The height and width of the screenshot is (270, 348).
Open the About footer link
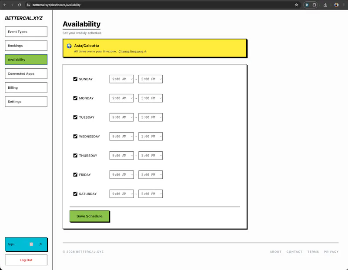click(x=275, y=252)
